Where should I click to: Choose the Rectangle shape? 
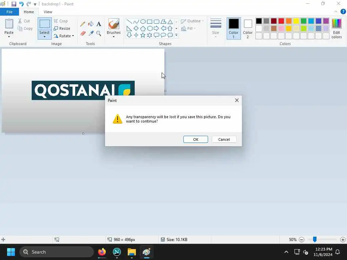[x=150, y=21]
